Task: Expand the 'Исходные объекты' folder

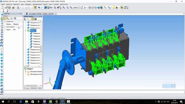Action: (25, 72)
